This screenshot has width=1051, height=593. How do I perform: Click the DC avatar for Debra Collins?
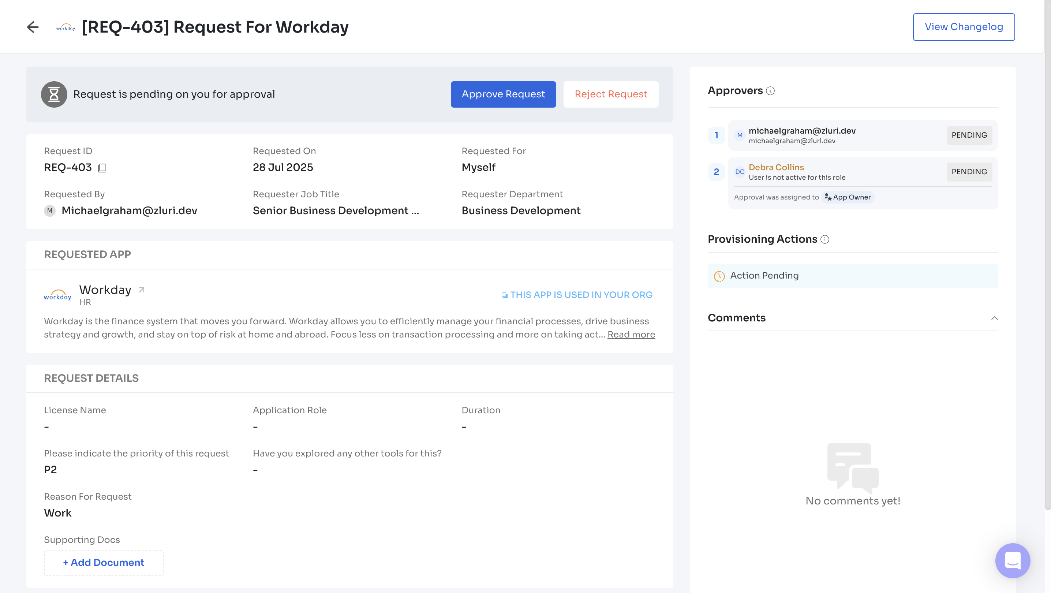740,172
